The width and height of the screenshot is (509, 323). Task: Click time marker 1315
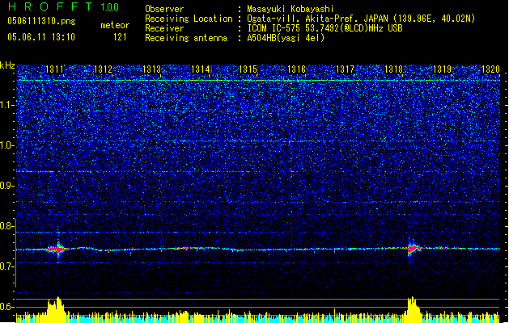[x=248, y=69]
